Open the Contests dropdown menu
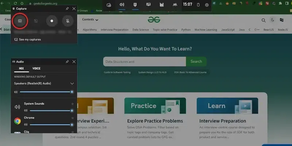Screen dimensions: 292x146 (90, 20)
